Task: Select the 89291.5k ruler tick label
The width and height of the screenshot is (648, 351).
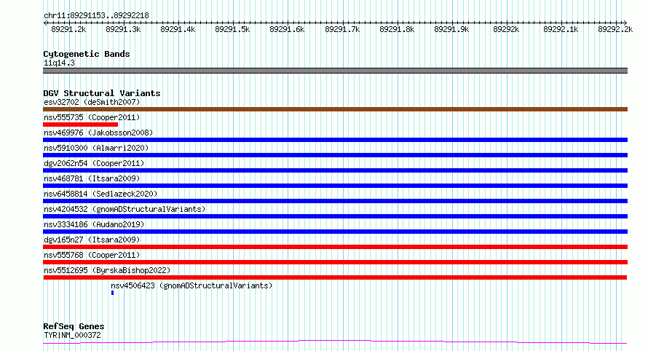Action: [x=232, y=30]
